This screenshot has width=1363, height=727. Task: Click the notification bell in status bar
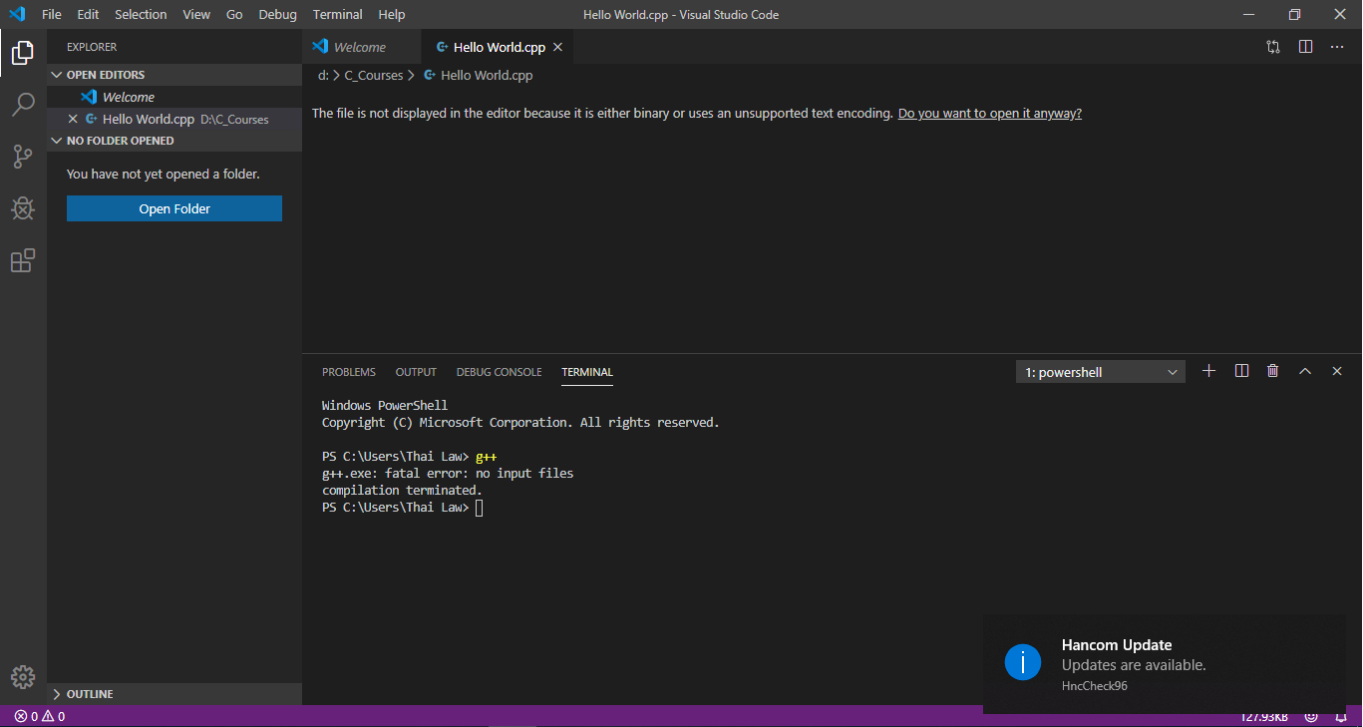[x=1339, y=716]
